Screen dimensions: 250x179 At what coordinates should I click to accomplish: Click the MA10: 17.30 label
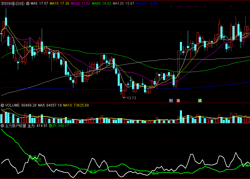(59, 3)
